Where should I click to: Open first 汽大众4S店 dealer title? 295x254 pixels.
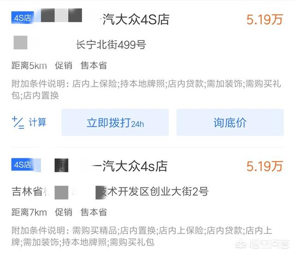[136, 19]
